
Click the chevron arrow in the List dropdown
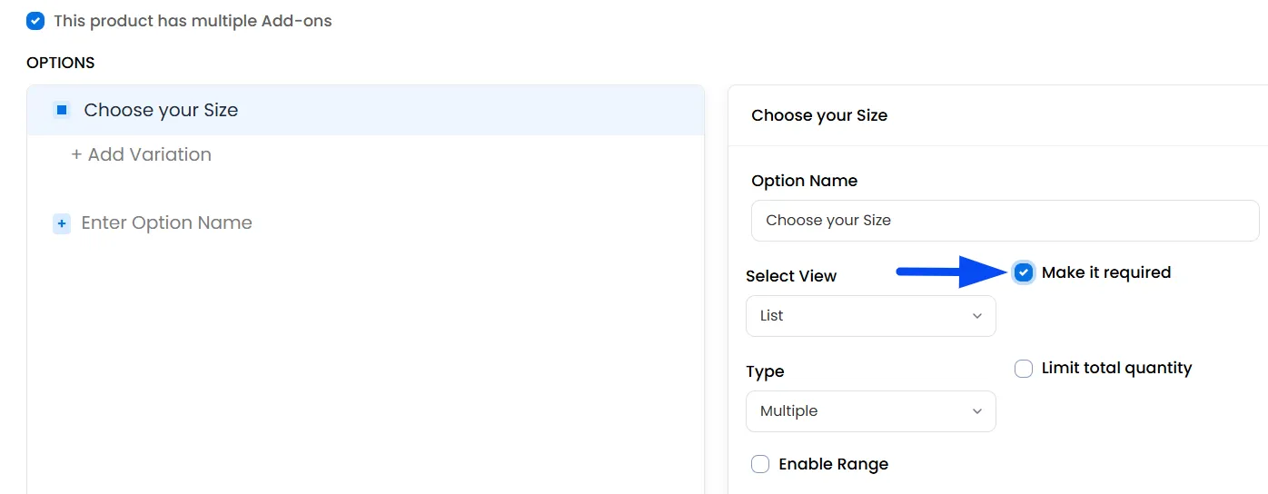click(x=977, y=316)
